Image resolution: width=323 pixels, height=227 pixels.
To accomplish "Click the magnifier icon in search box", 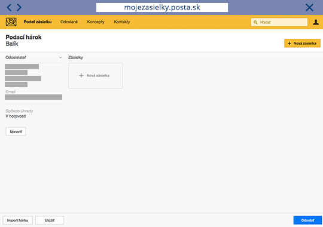I will (x=255, y=22).
